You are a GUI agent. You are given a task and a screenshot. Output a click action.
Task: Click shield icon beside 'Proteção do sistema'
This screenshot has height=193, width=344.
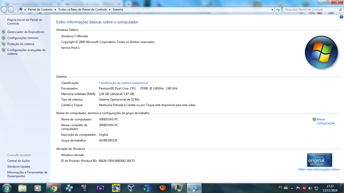[4, 44]
